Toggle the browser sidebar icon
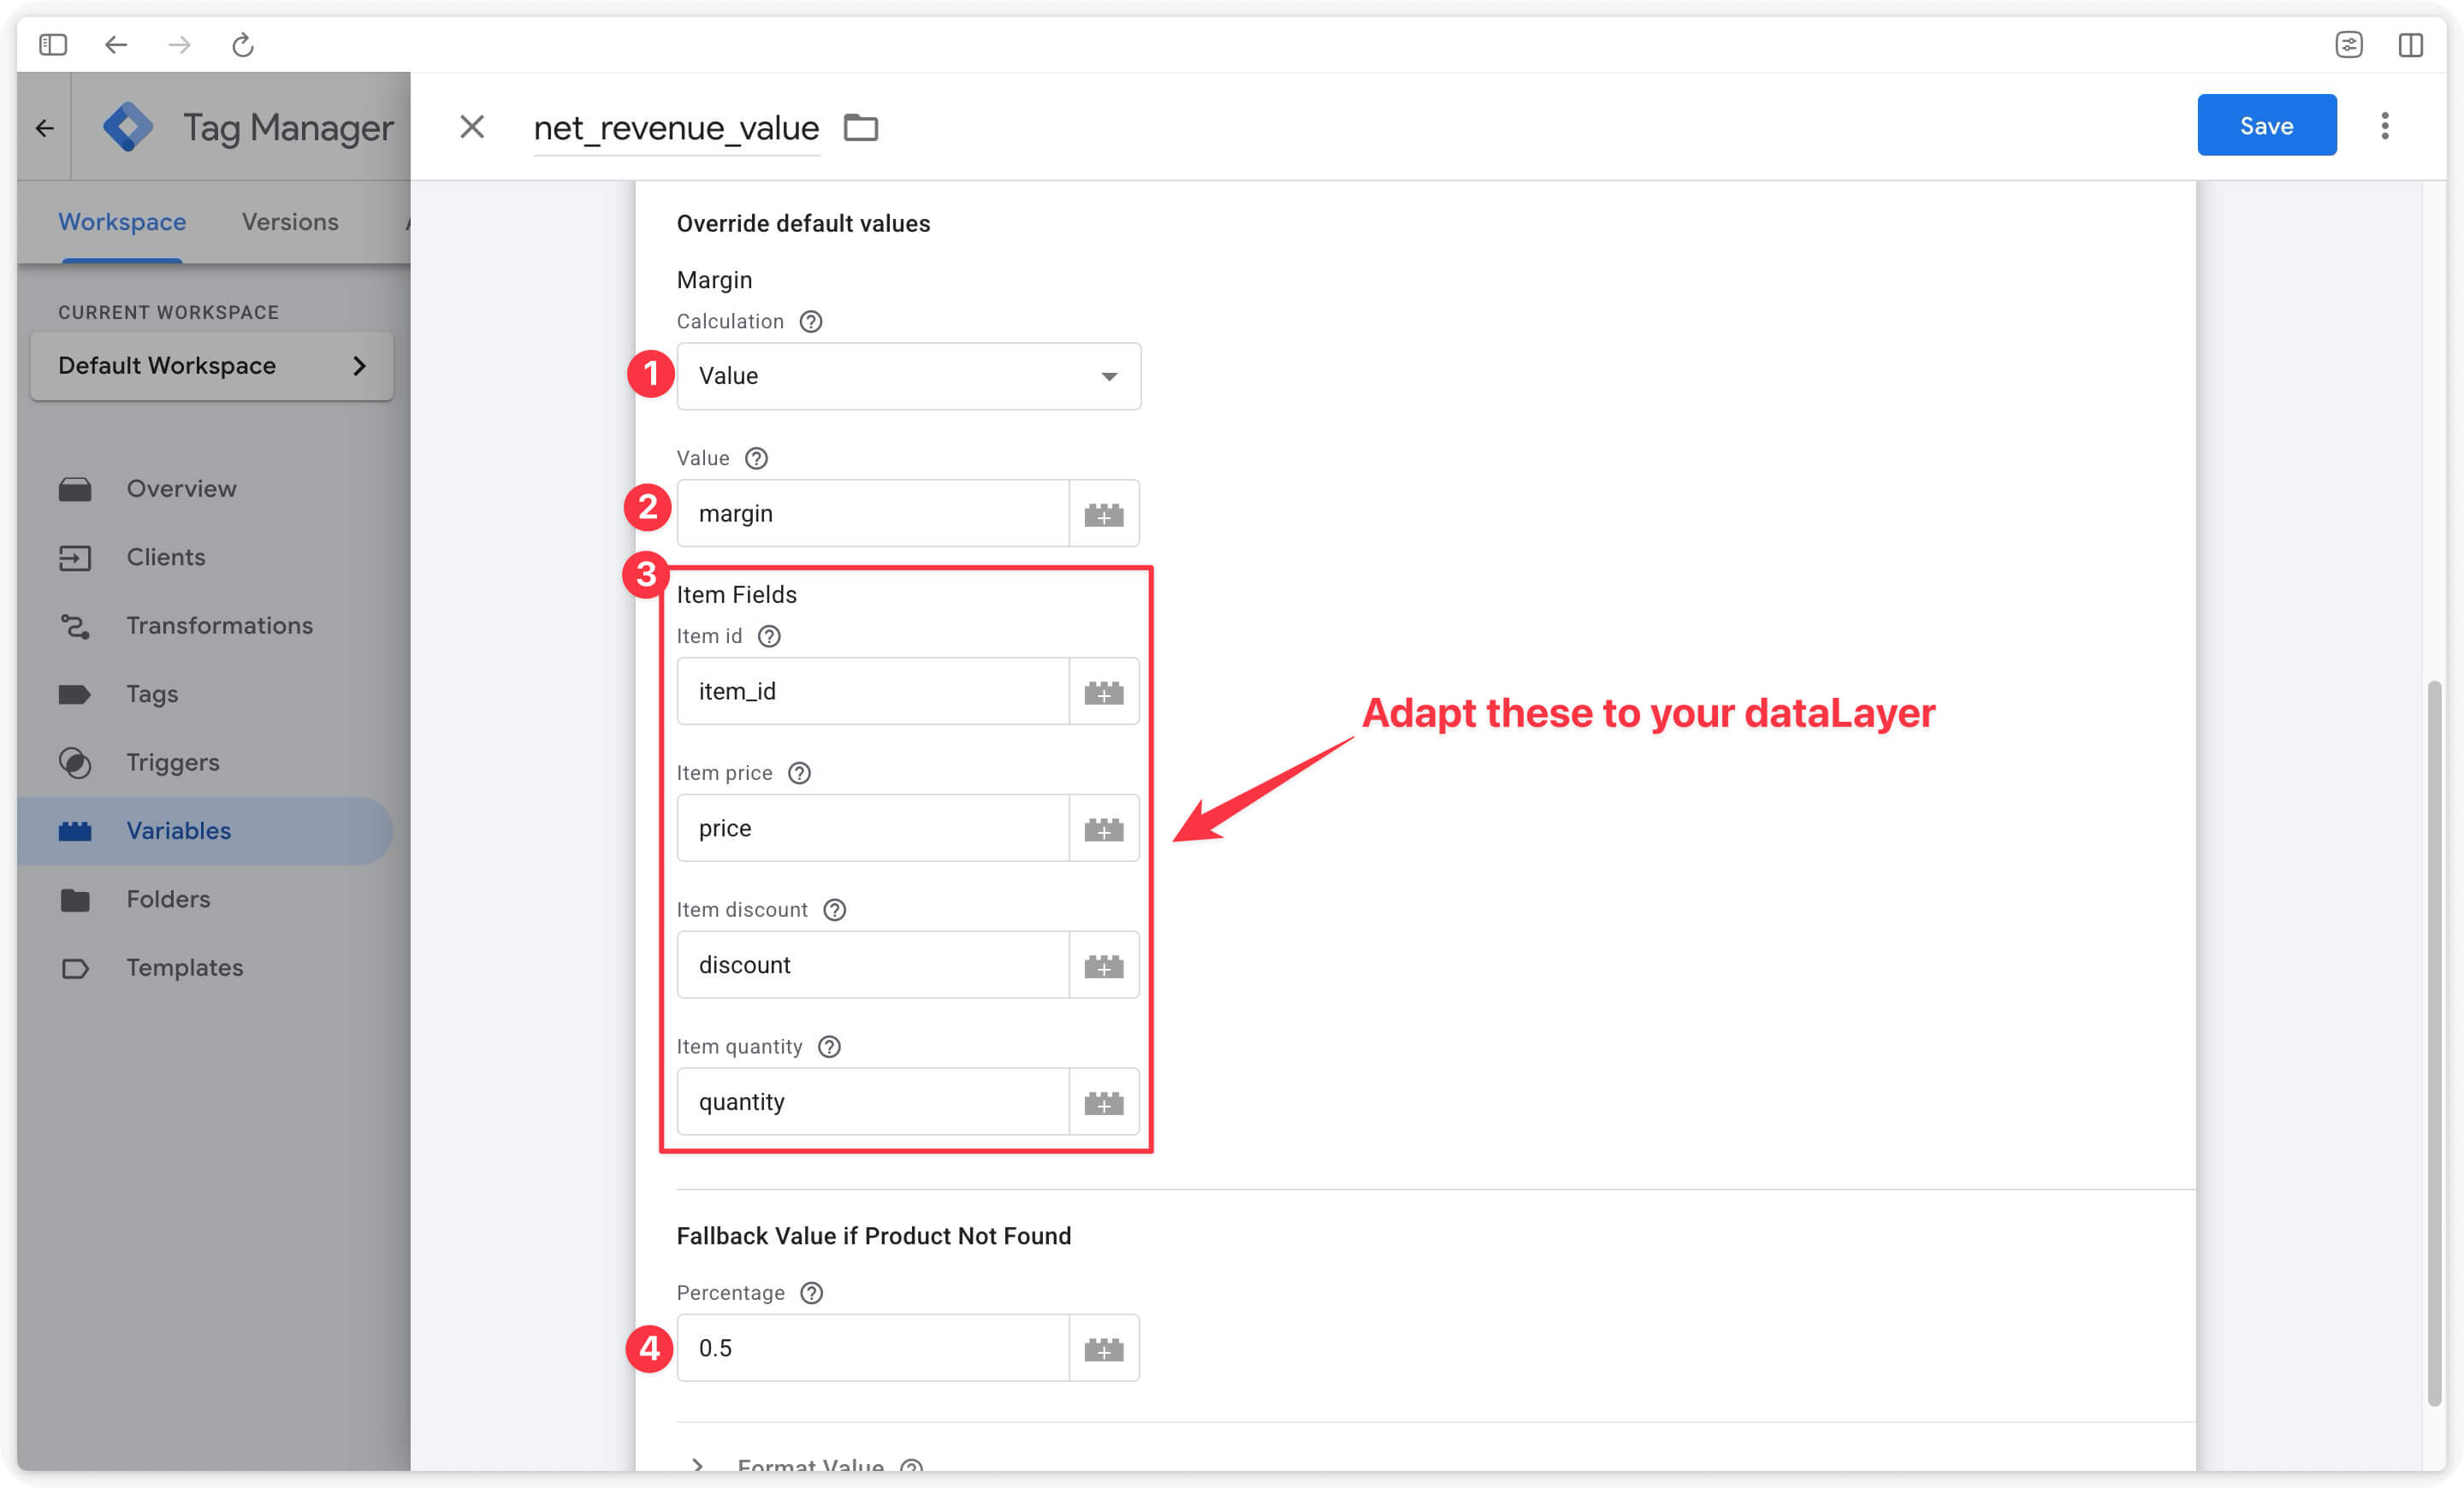 pos(53,45)
